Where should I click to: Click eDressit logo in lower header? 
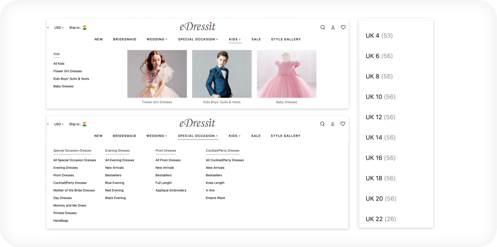pos(197,122)
